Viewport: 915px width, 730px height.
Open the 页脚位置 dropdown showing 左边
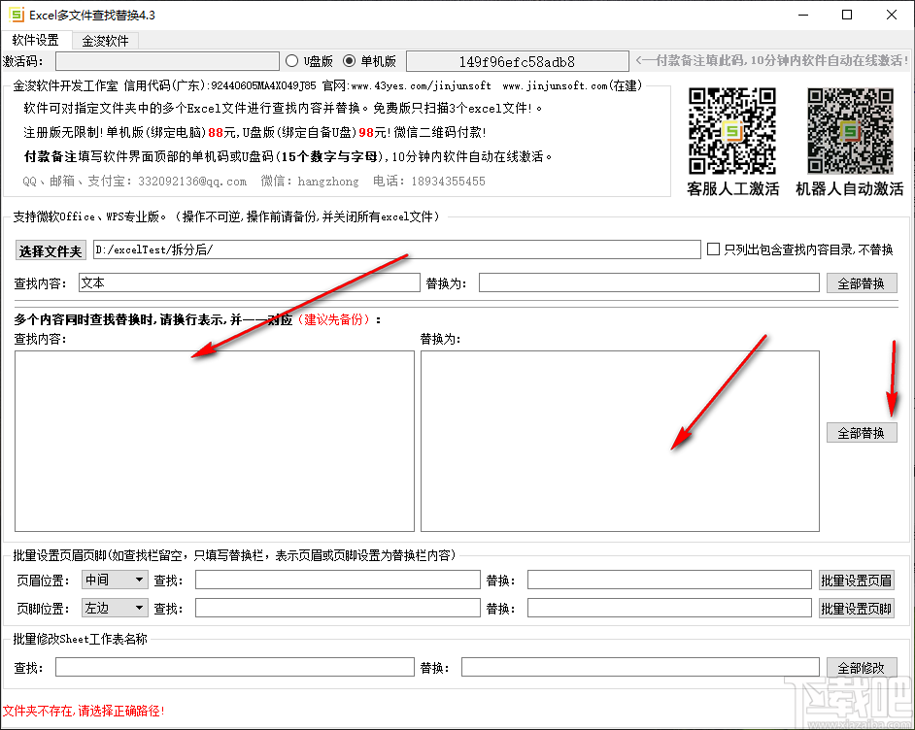pyautogui.click(x=114, y=608)
